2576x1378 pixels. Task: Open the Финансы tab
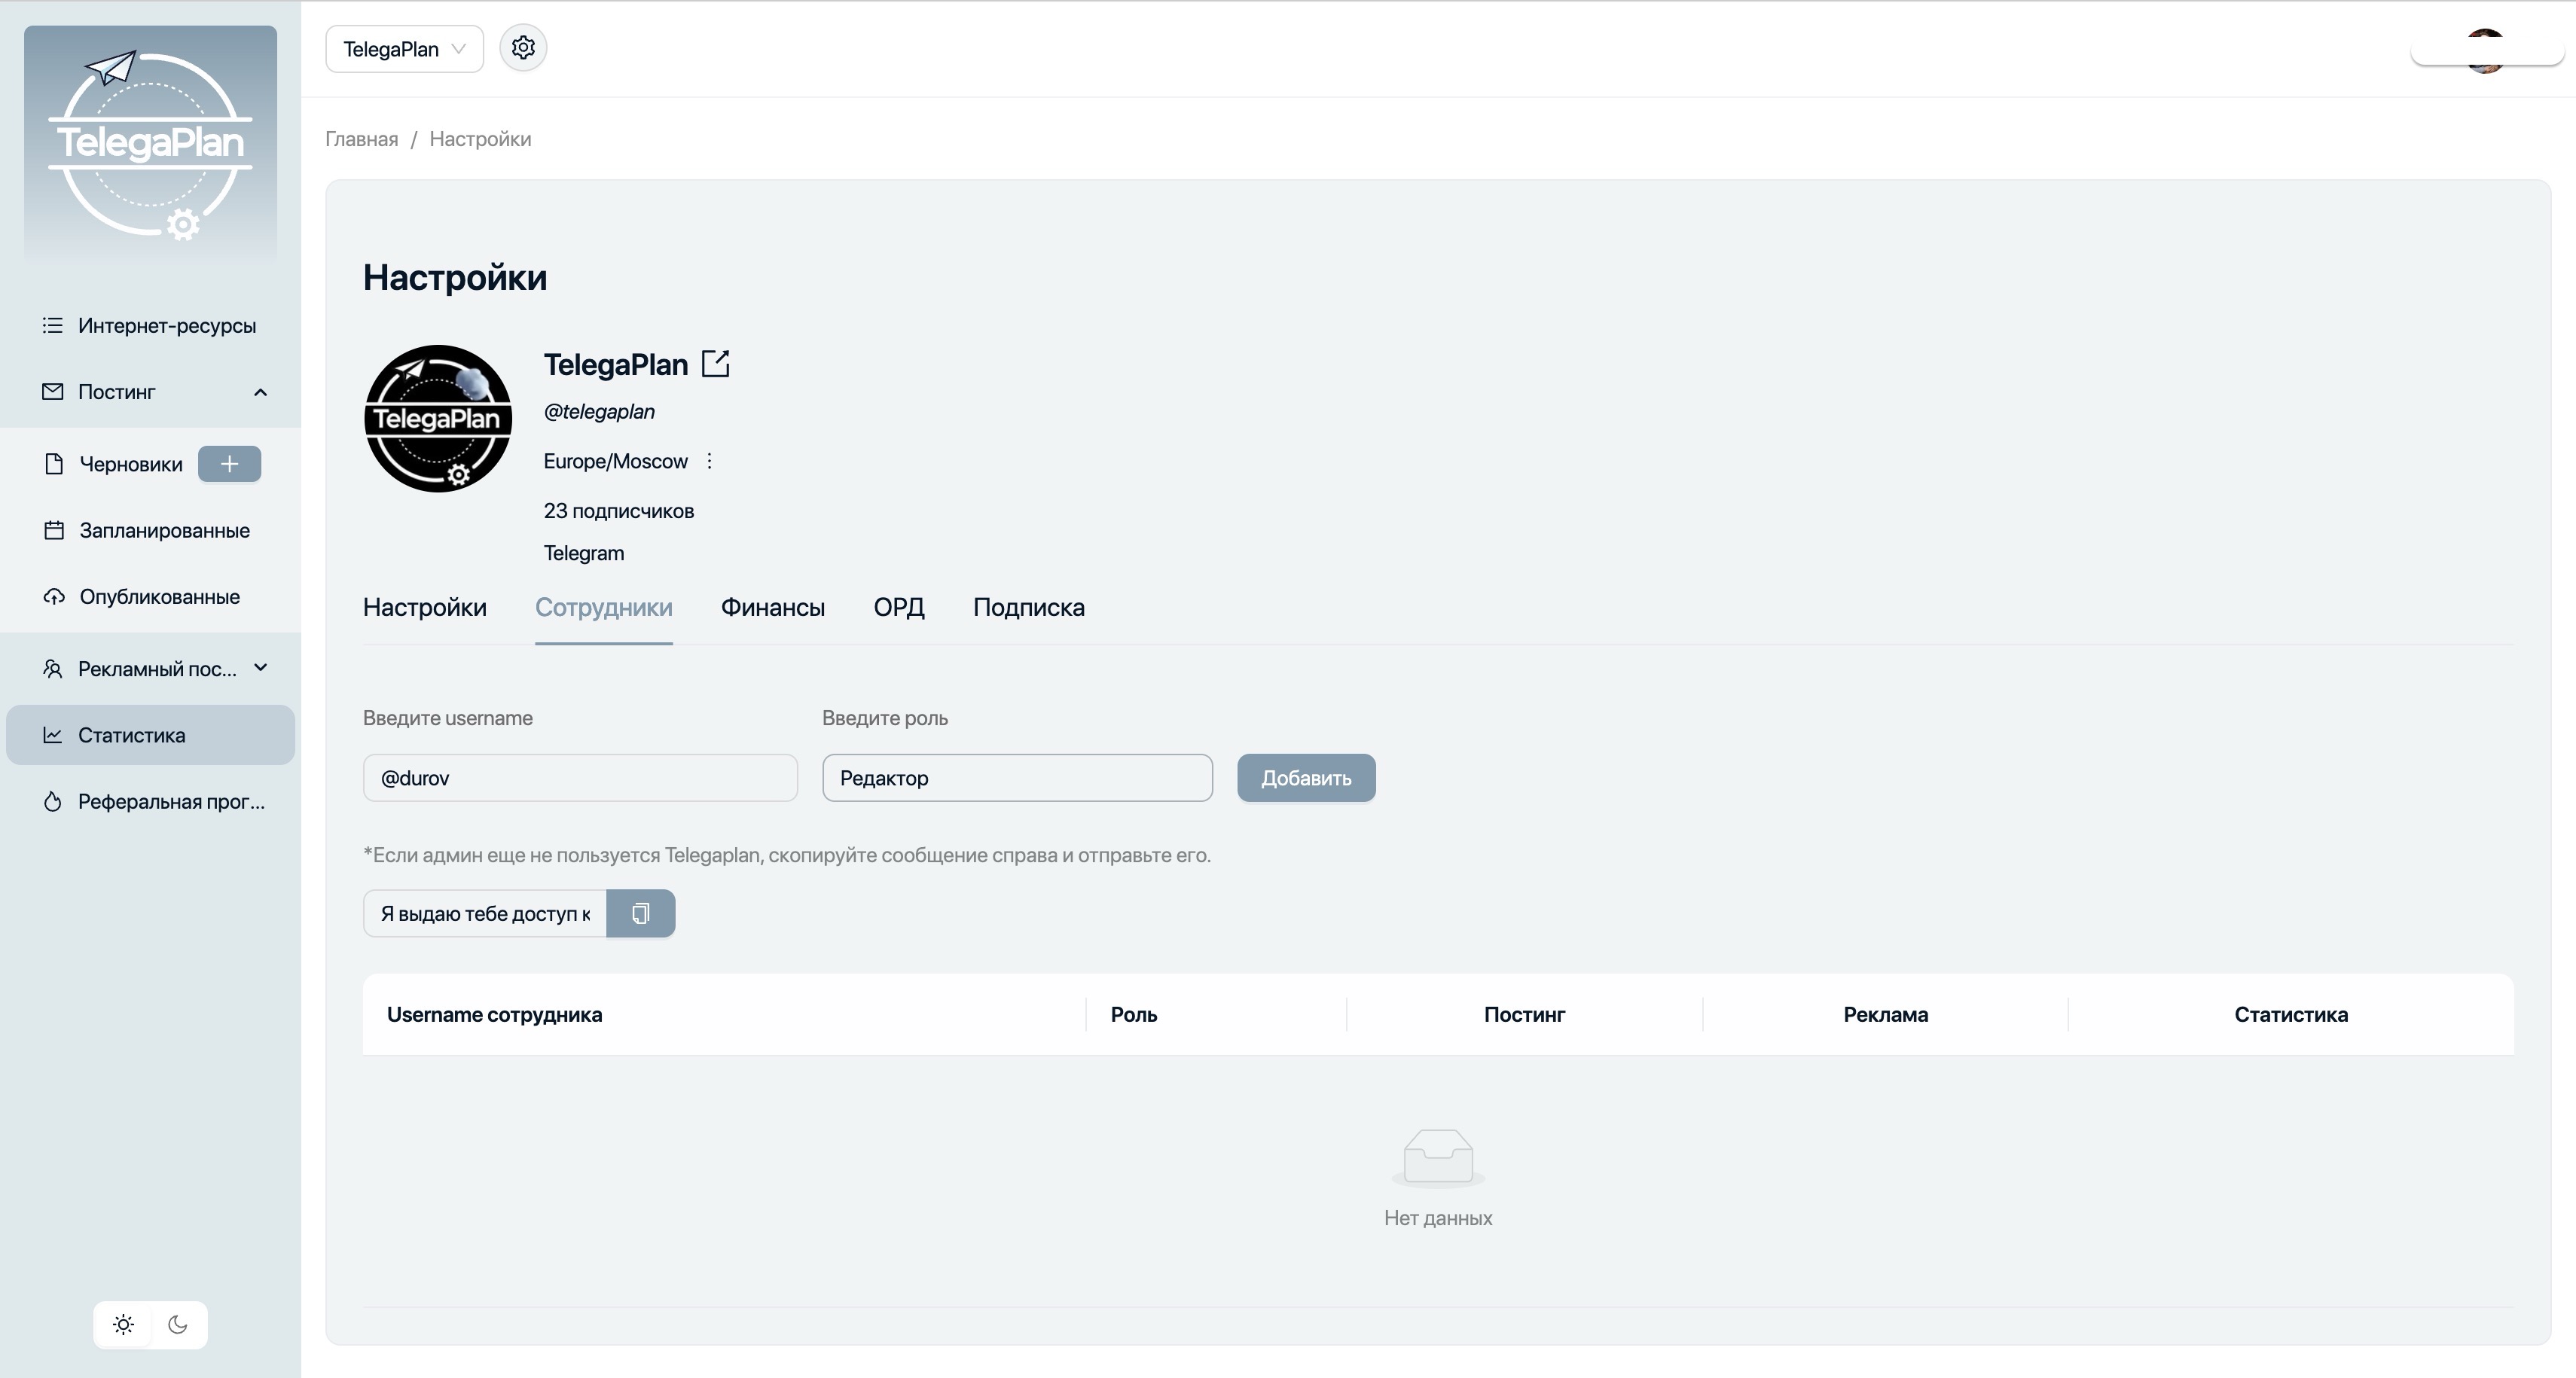(x=773, y=607)
